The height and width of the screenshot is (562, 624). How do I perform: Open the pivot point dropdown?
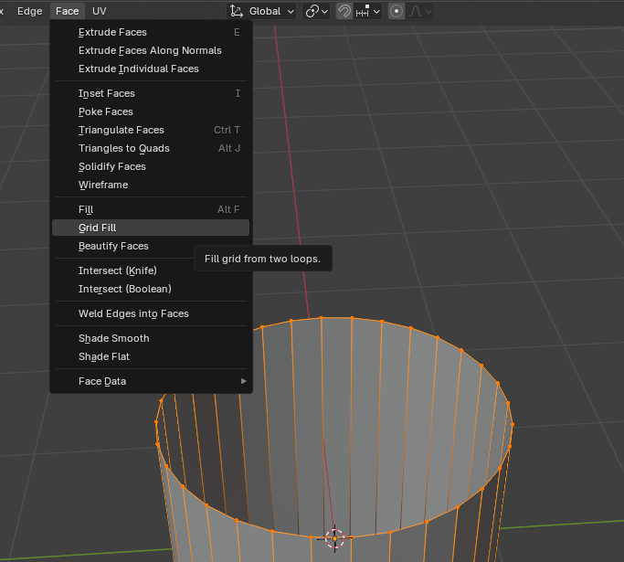(x=316, y=11)
